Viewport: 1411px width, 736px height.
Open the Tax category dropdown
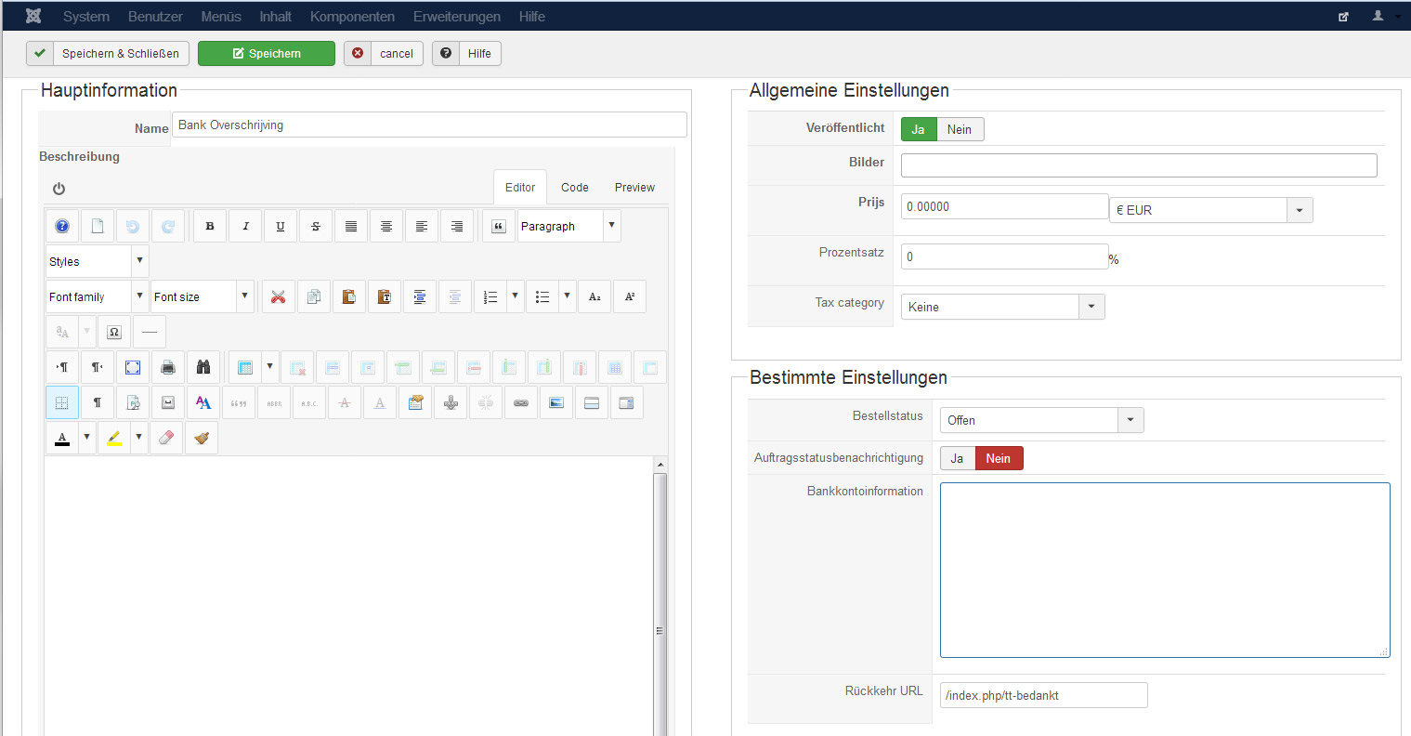click(1003, 307)
